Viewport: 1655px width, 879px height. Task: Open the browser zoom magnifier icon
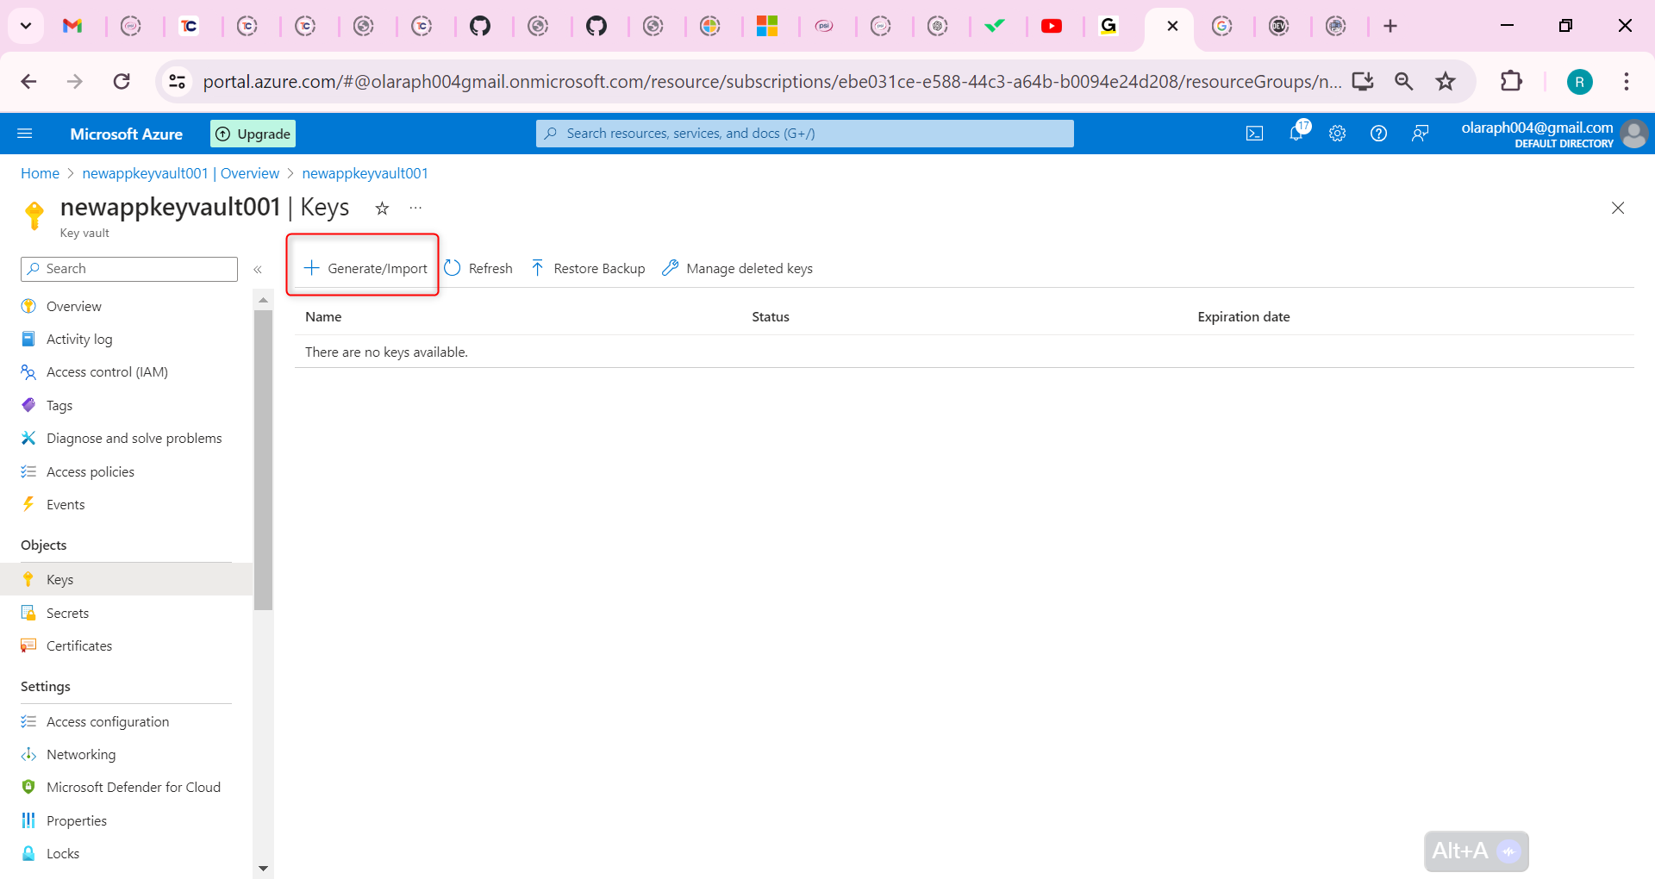[x=1404, y=82]
